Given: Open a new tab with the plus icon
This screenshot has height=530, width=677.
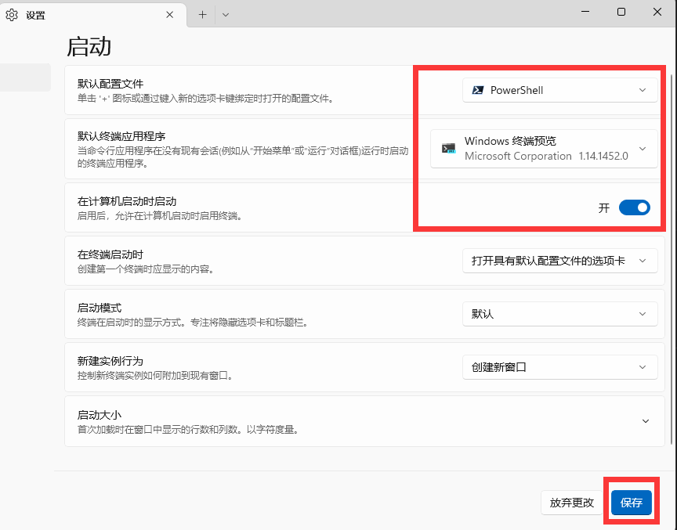Looking at the screenshot, I should pos(202,15).
